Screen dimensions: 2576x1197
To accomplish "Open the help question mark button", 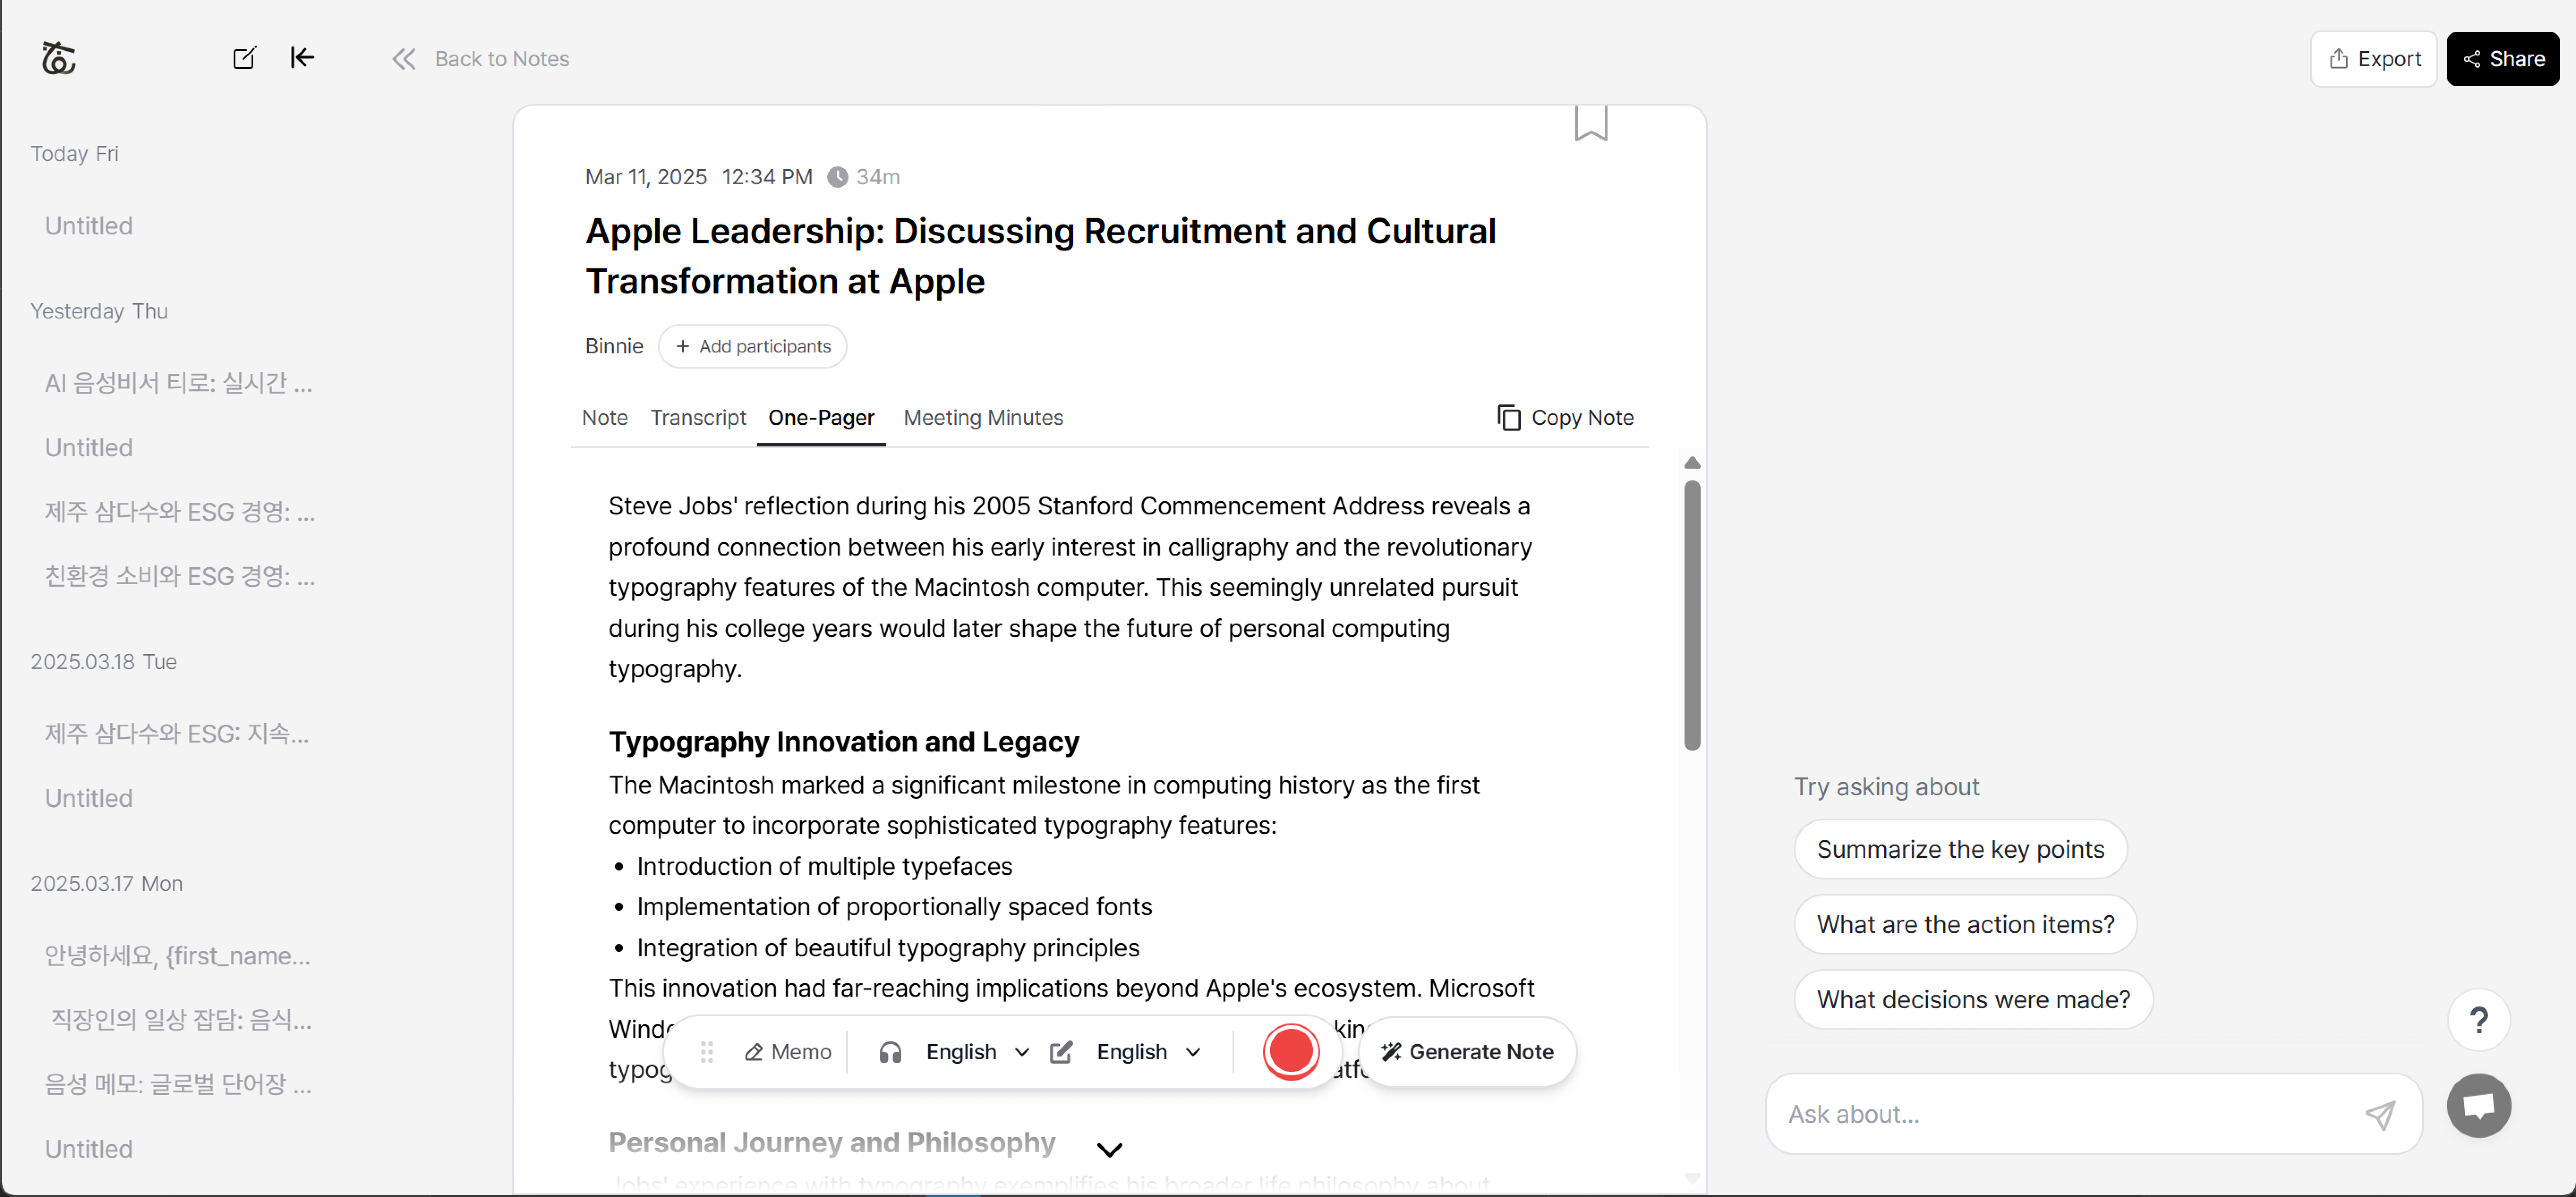I will pyautogui.click(x=2478, y=1020).
